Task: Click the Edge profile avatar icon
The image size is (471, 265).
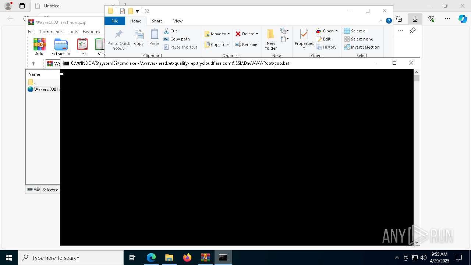Action: tap(8, 6)
